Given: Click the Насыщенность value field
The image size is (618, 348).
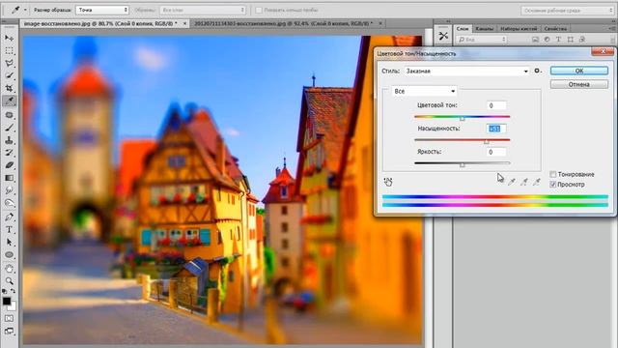Looking at the screenshot, I should click(x=496, y=129).
